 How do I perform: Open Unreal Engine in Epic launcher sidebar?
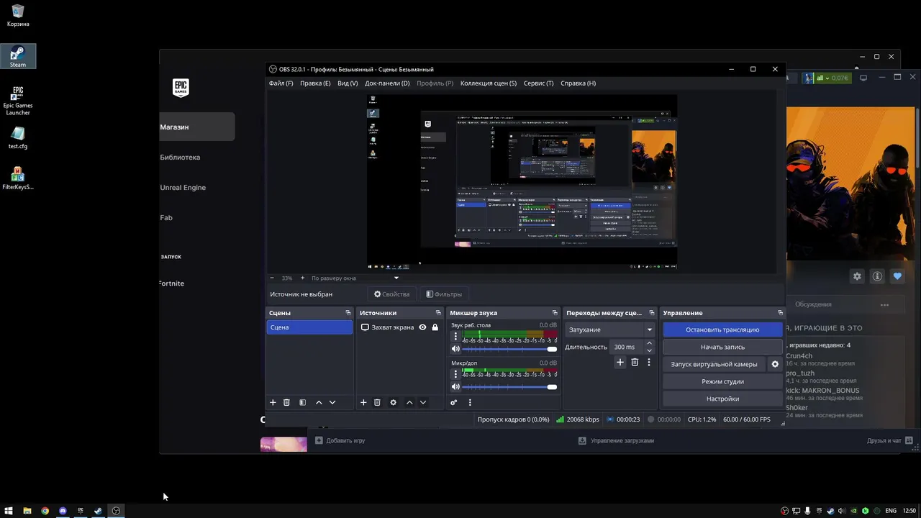183,188
